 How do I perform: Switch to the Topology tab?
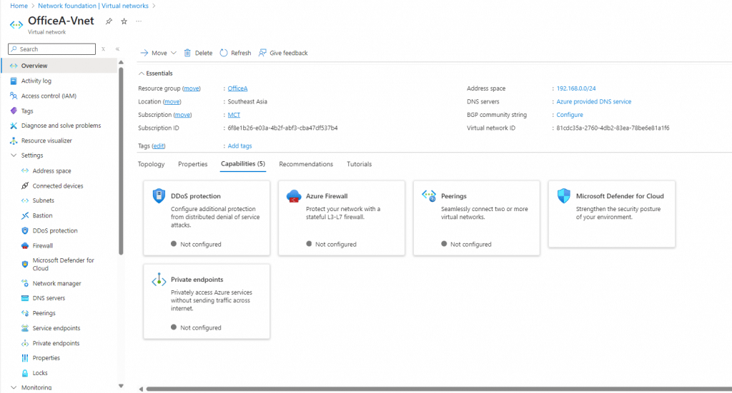pyautogui.click(x=151, y=164)
